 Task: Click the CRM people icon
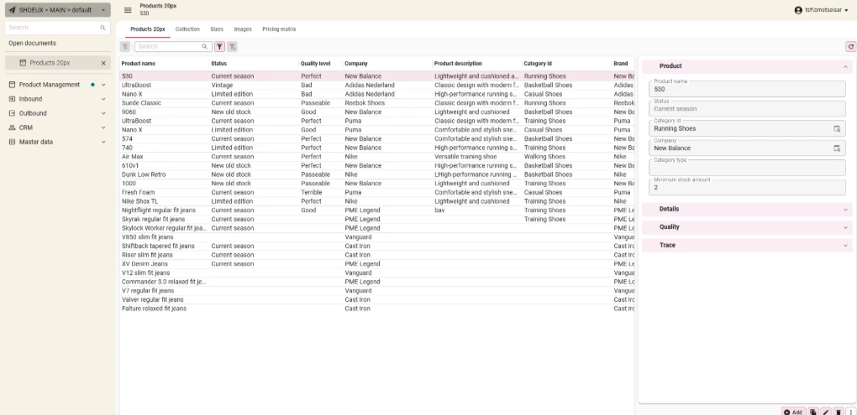click(13, 127)
